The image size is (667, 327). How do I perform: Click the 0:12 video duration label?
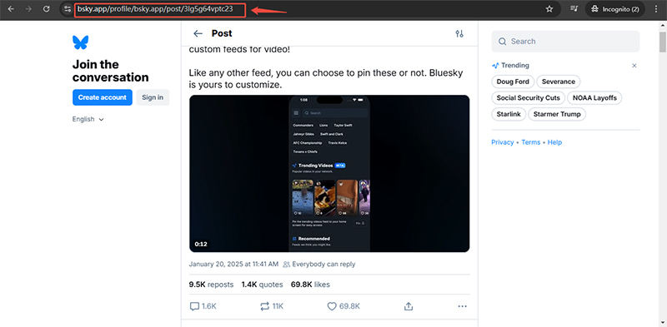(201, 244)
